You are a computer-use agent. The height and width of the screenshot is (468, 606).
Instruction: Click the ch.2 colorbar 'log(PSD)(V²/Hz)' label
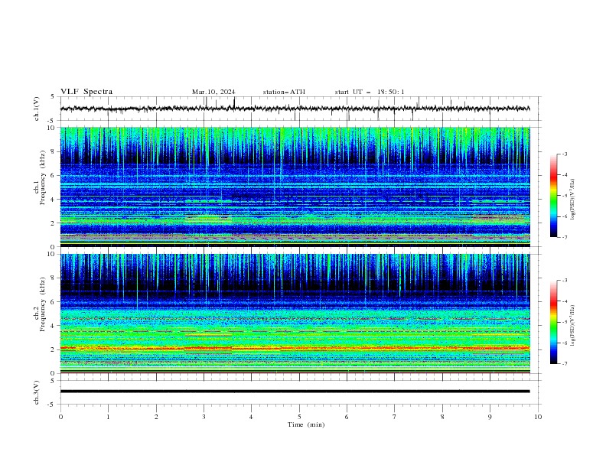click(573, 326)
